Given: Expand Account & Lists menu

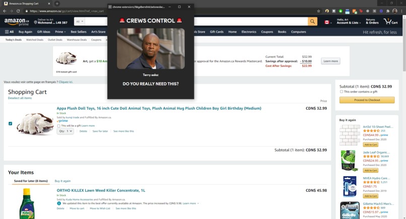Looking at the screenshot, I should tap(349, 21).
